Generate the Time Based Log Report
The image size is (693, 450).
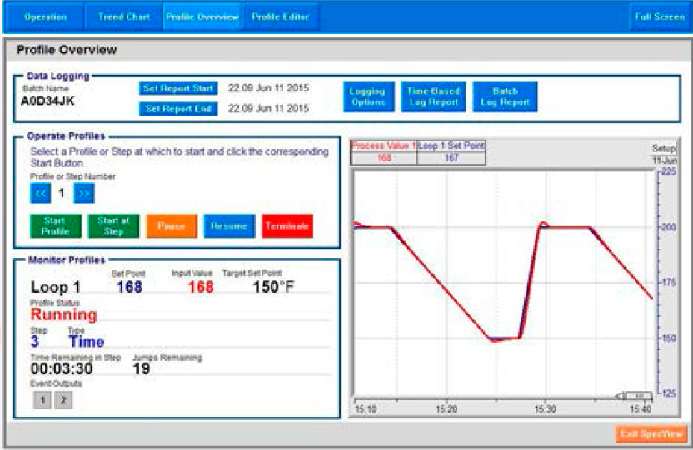pos(431,96)
